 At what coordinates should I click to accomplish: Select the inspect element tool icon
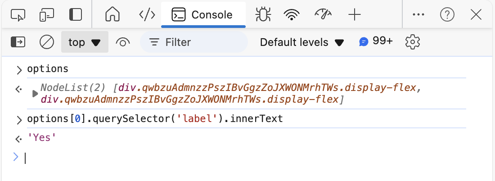18,15
